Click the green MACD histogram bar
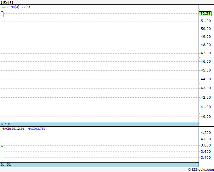Viewport: 214px width, 172px height. (2, 154)
